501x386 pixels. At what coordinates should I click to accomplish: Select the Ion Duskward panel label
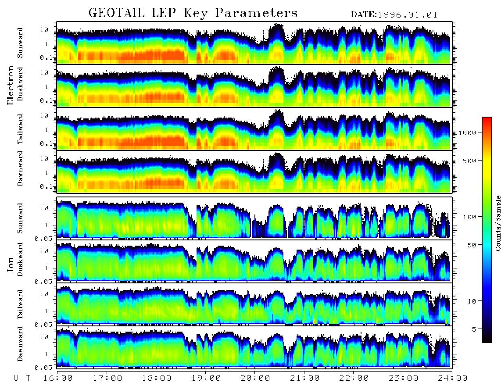pos(20,260)
